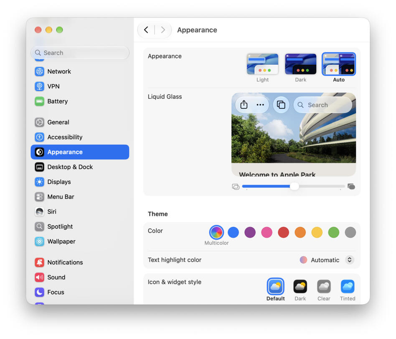Click the copy icon in Liquid Glass preview
Image resolution: width=396 pixels, height=339 pixels.
[x=281, y=105]
